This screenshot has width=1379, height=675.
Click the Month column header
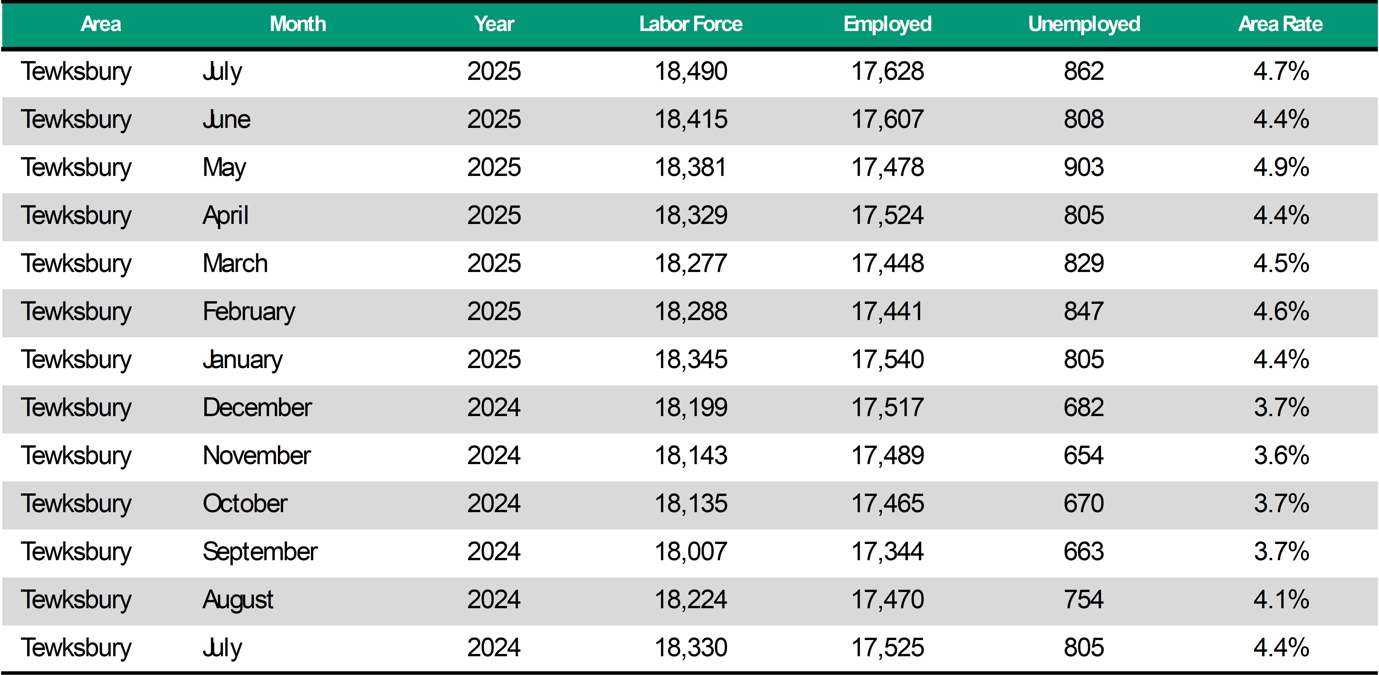298,24
